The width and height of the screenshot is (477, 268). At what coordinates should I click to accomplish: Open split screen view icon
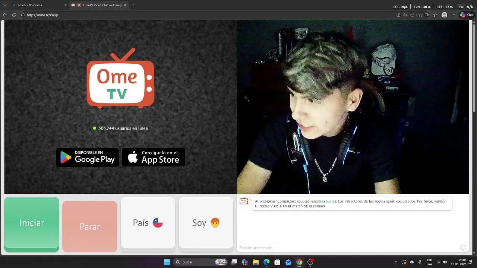point(398,15)
